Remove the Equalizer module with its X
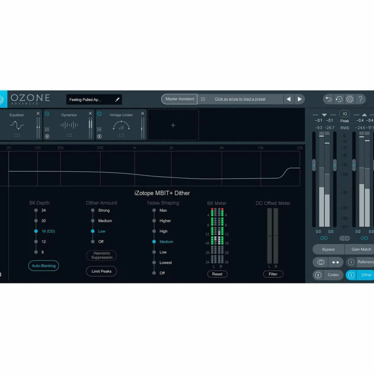Screen dimensions: 374x374 coord(38,114)
